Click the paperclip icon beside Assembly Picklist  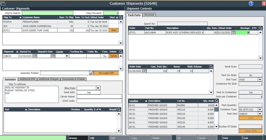(x=91, y=73)
